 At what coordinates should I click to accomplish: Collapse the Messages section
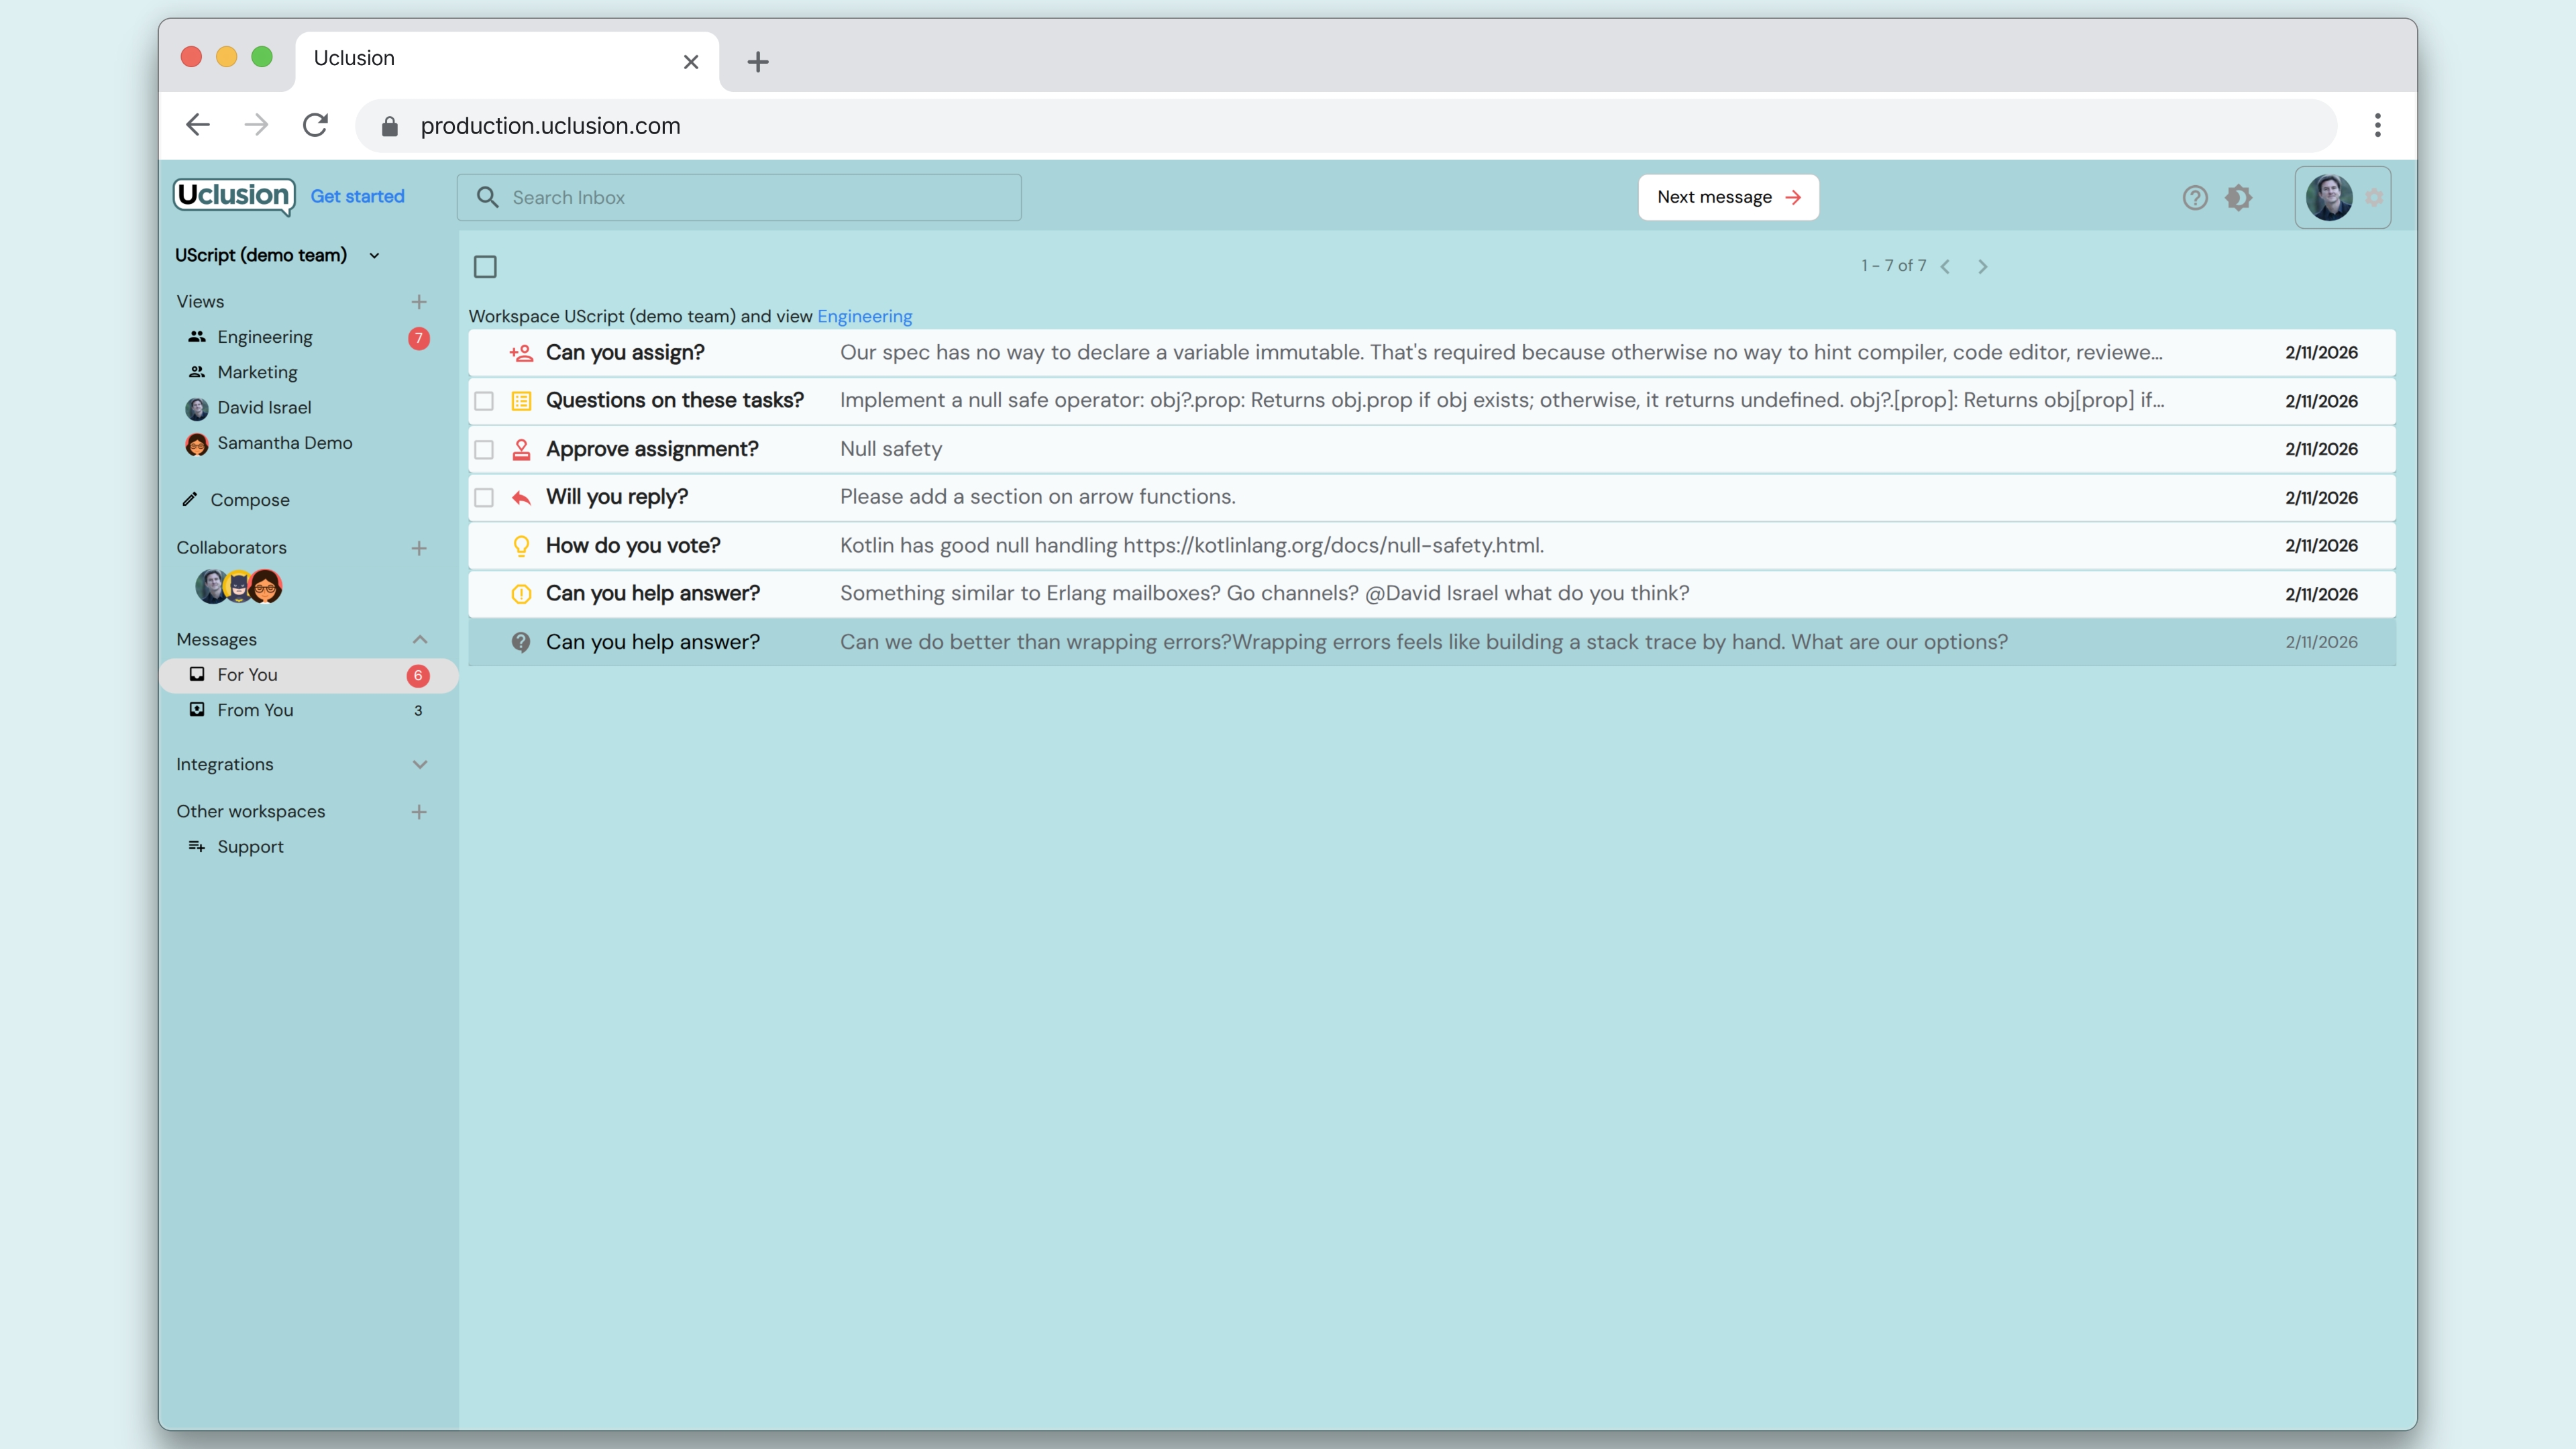click(x=420, y=640)
